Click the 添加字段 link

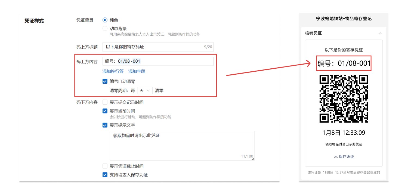tap(137, 71)
